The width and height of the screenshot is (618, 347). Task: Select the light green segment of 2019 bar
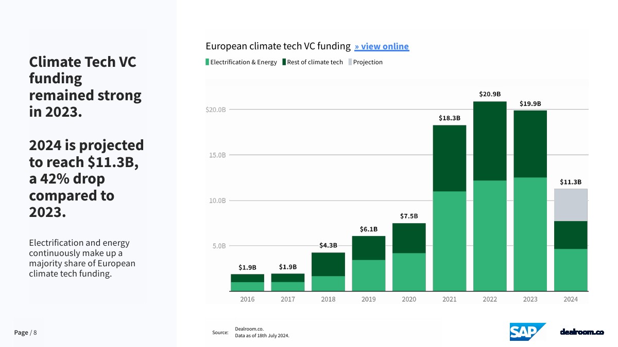(x=369, y=276)
